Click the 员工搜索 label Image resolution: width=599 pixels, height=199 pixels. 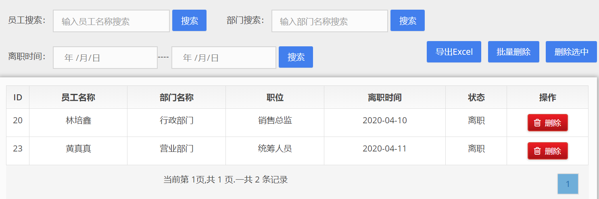[27, 21]
